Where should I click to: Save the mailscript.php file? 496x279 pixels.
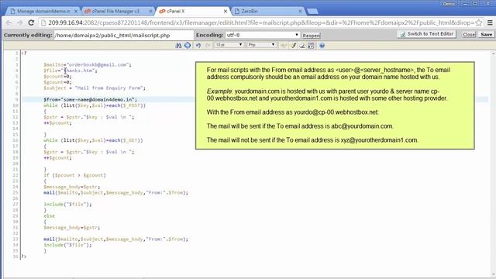pos(486,34)
